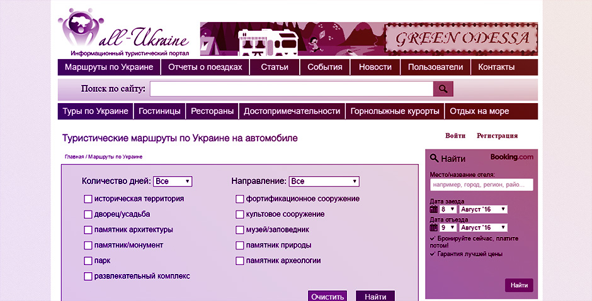
Task: Open the Гостиницы section
Action: pyautogui.click(x=160, y=111)
